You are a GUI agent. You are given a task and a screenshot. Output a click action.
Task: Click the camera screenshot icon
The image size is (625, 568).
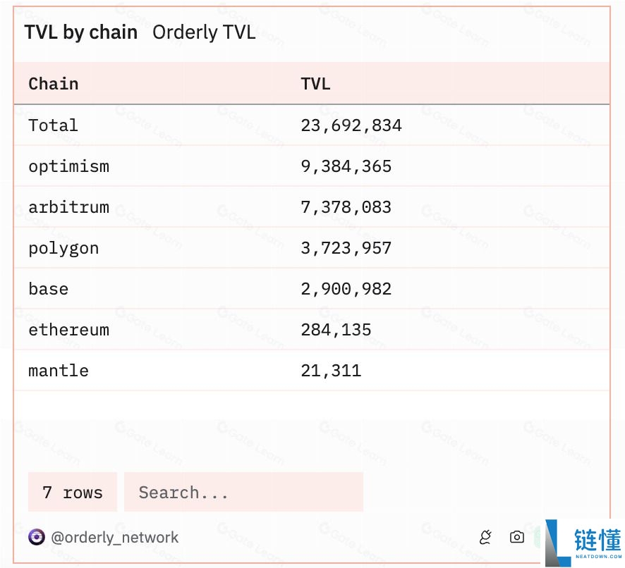(x=516, y=537)
